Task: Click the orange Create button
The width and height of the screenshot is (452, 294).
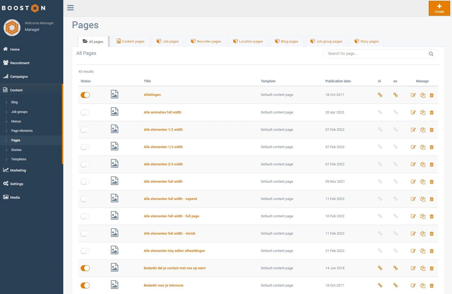Action: coord(439,8)
